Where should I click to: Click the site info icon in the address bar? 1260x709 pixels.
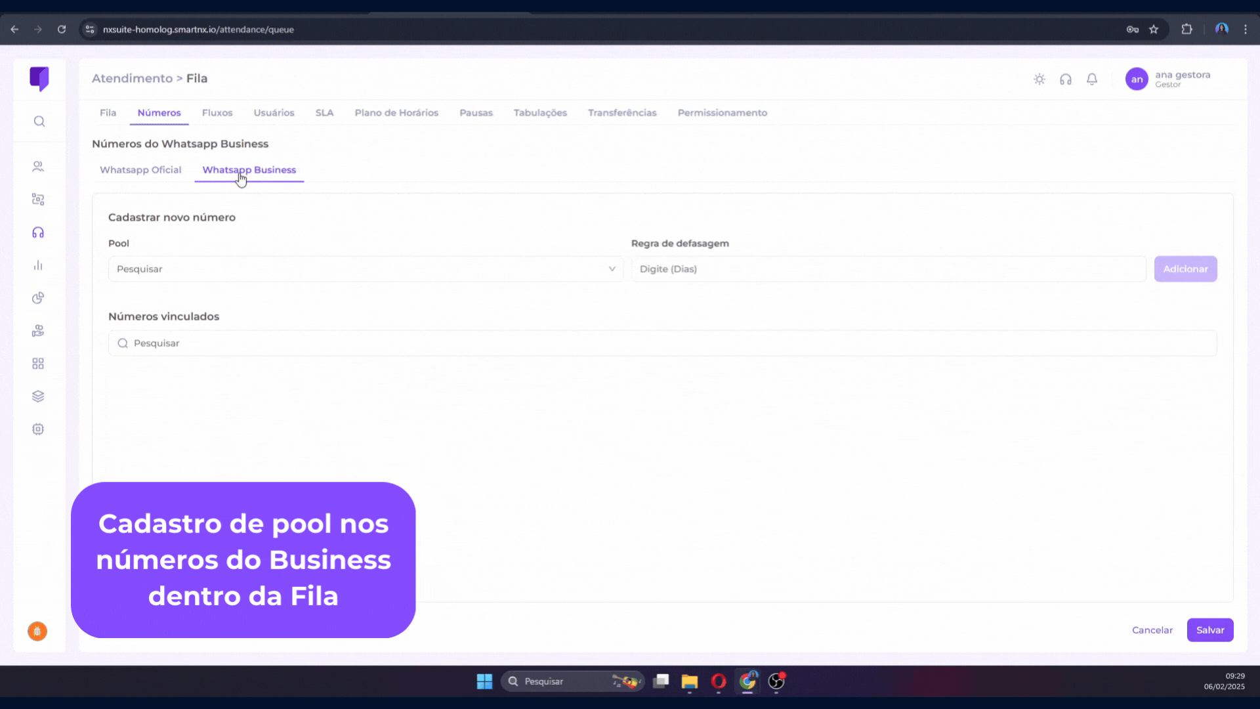coord(90,30)
